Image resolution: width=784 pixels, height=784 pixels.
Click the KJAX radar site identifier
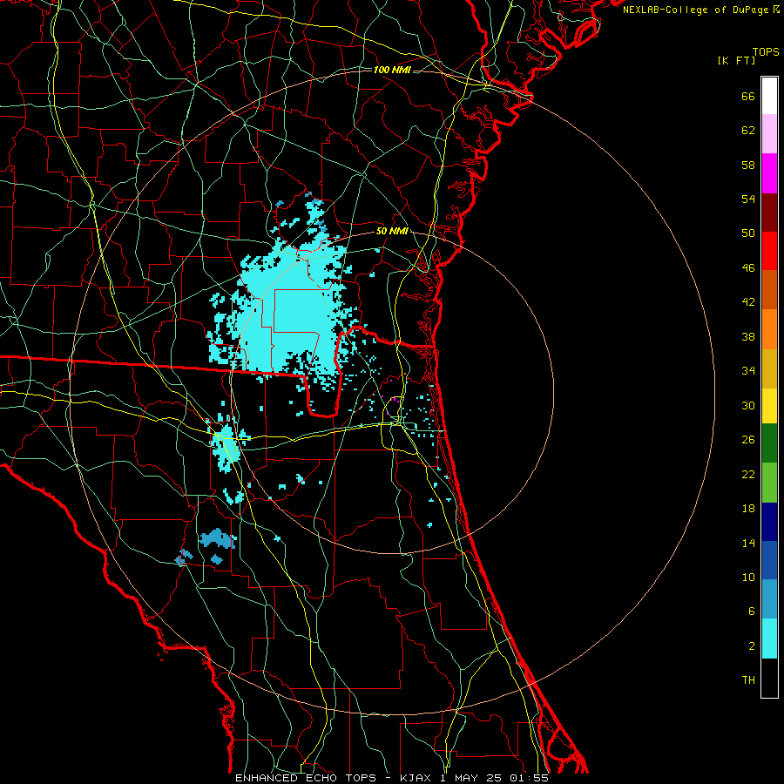coord(417,778)
